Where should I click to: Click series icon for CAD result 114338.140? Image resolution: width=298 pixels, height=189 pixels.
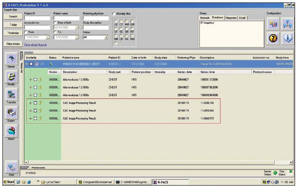tap(40, 103)
